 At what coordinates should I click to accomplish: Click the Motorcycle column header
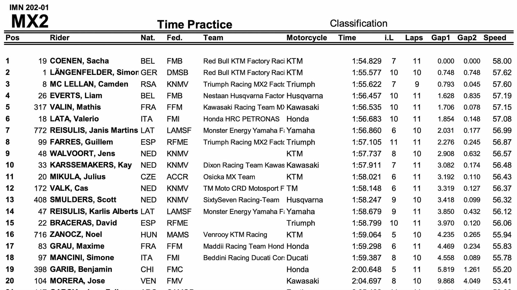coord(307,38)
